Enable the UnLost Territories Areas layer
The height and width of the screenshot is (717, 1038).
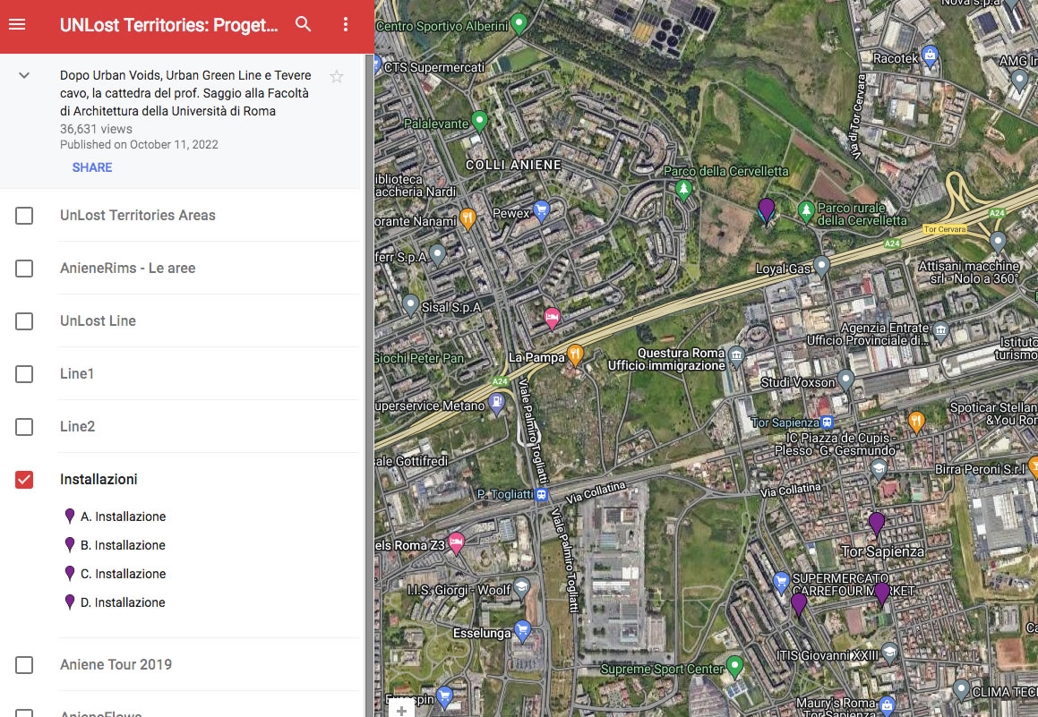(24, 216)
